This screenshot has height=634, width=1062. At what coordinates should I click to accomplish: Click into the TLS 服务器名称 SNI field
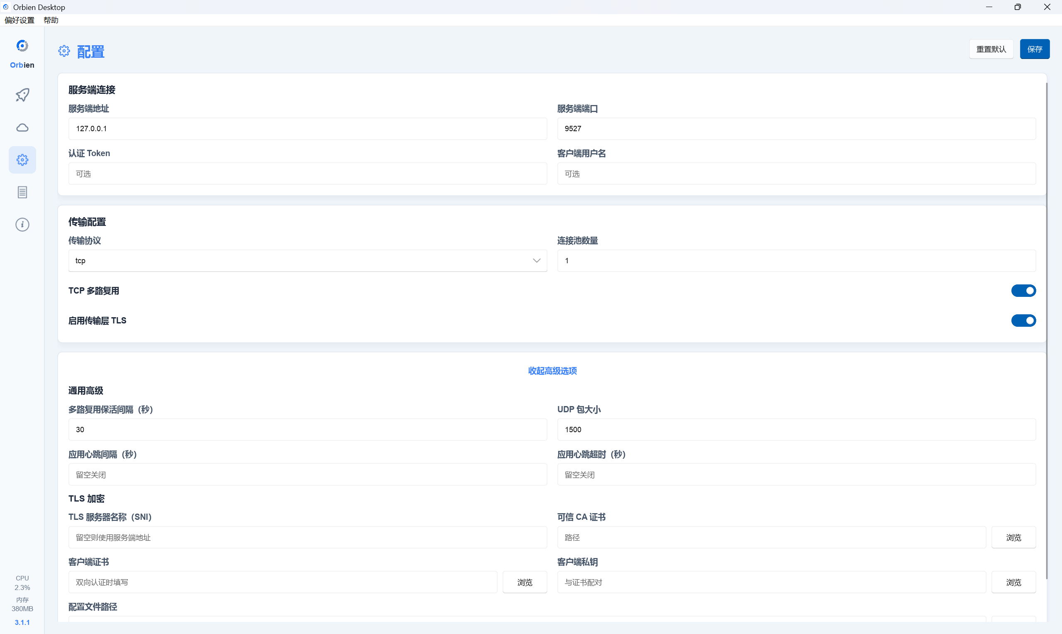coord(308,537)
